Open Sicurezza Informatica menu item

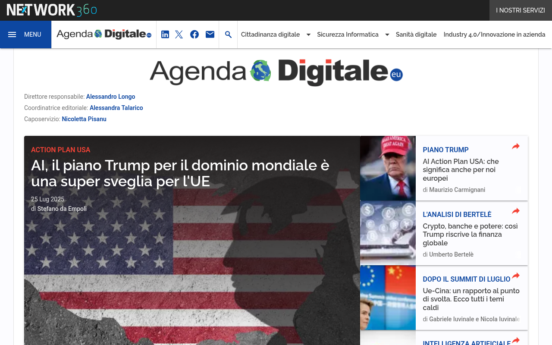coord(348,34)
